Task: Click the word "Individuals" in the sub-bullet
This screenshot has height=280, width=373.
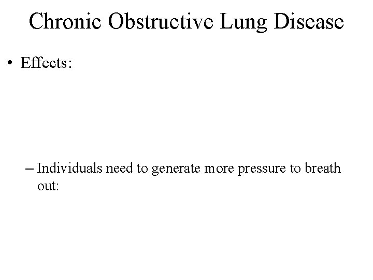Action: point(70,168)
